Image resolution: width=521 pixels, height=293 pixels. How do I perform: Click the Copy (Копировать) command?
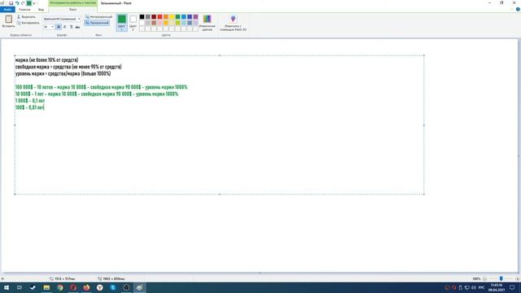point(28,23)
